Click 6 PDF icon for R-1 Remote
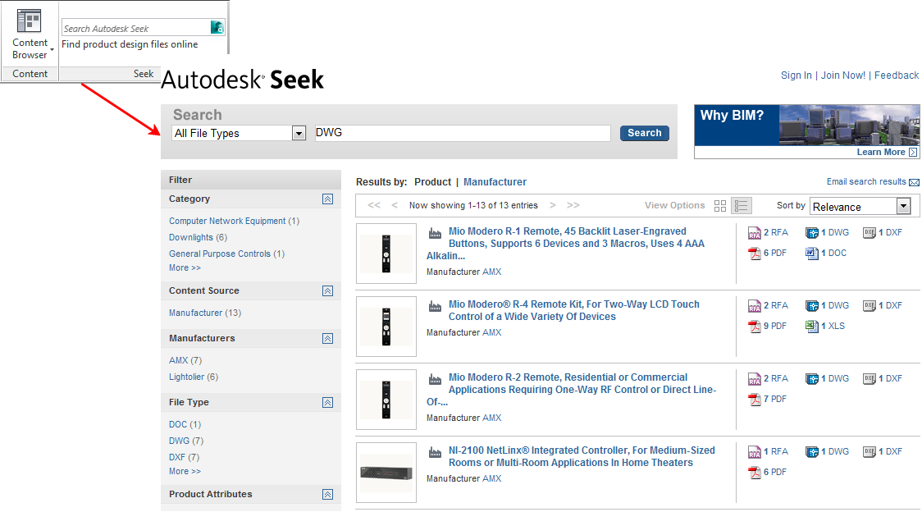 pyautogui.click(x=755, y=254)
